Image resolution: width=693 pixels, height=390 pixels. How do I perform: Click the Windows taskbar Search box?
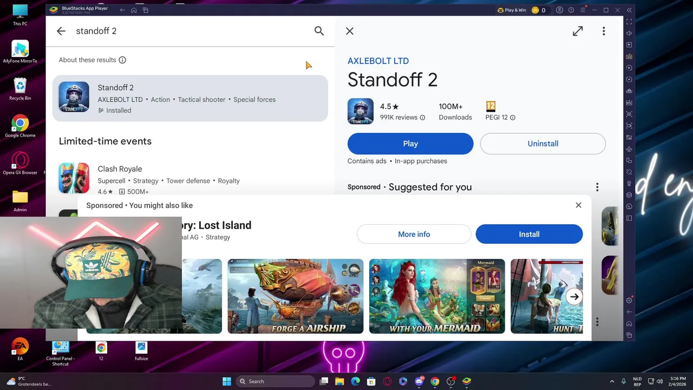point(276,381)
